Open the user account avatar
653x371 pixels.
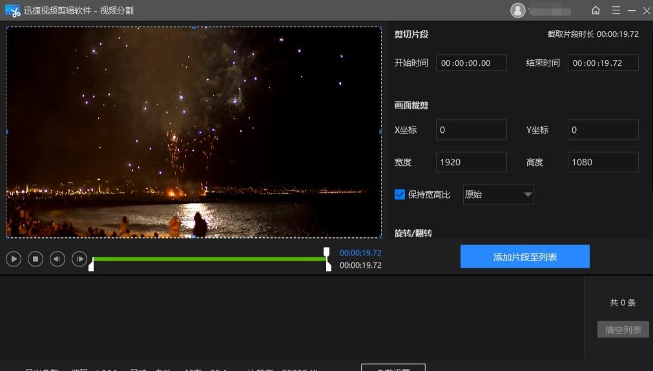517,10
